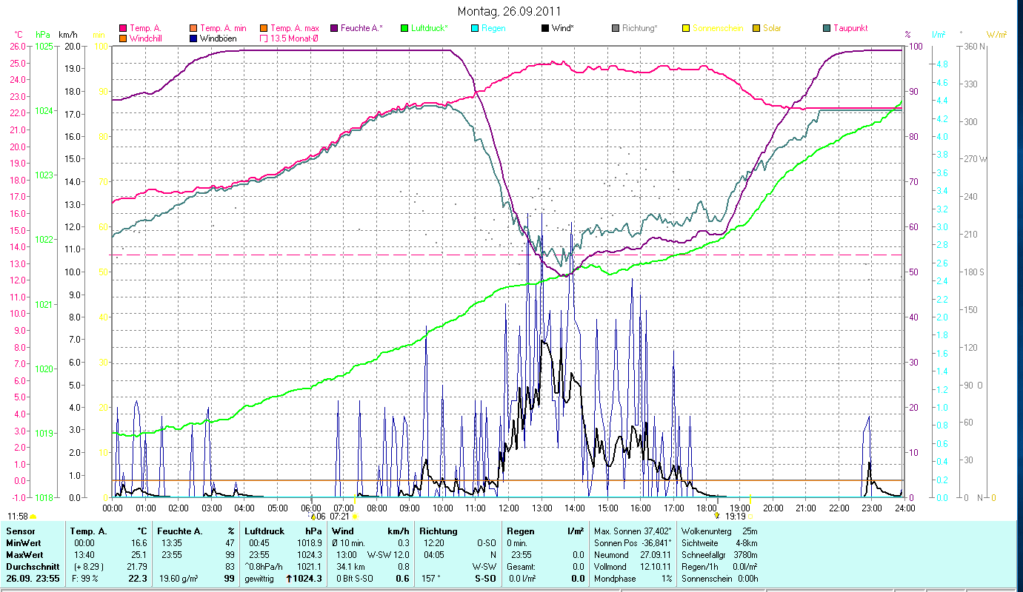Select the Regen column header in table
The width and height of the screenshot is (1023, 592).
[x=519, y=531]
